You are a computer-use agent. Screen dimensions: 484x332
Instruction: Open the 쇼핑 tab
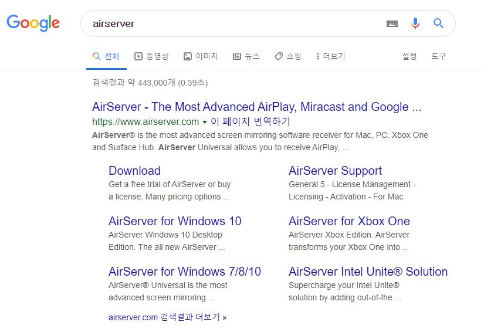287,56
